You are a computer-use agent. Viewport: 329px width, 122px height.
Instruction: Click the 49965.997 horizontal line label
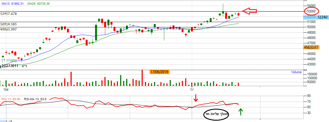pyautogui.click(x=12, y=29)
